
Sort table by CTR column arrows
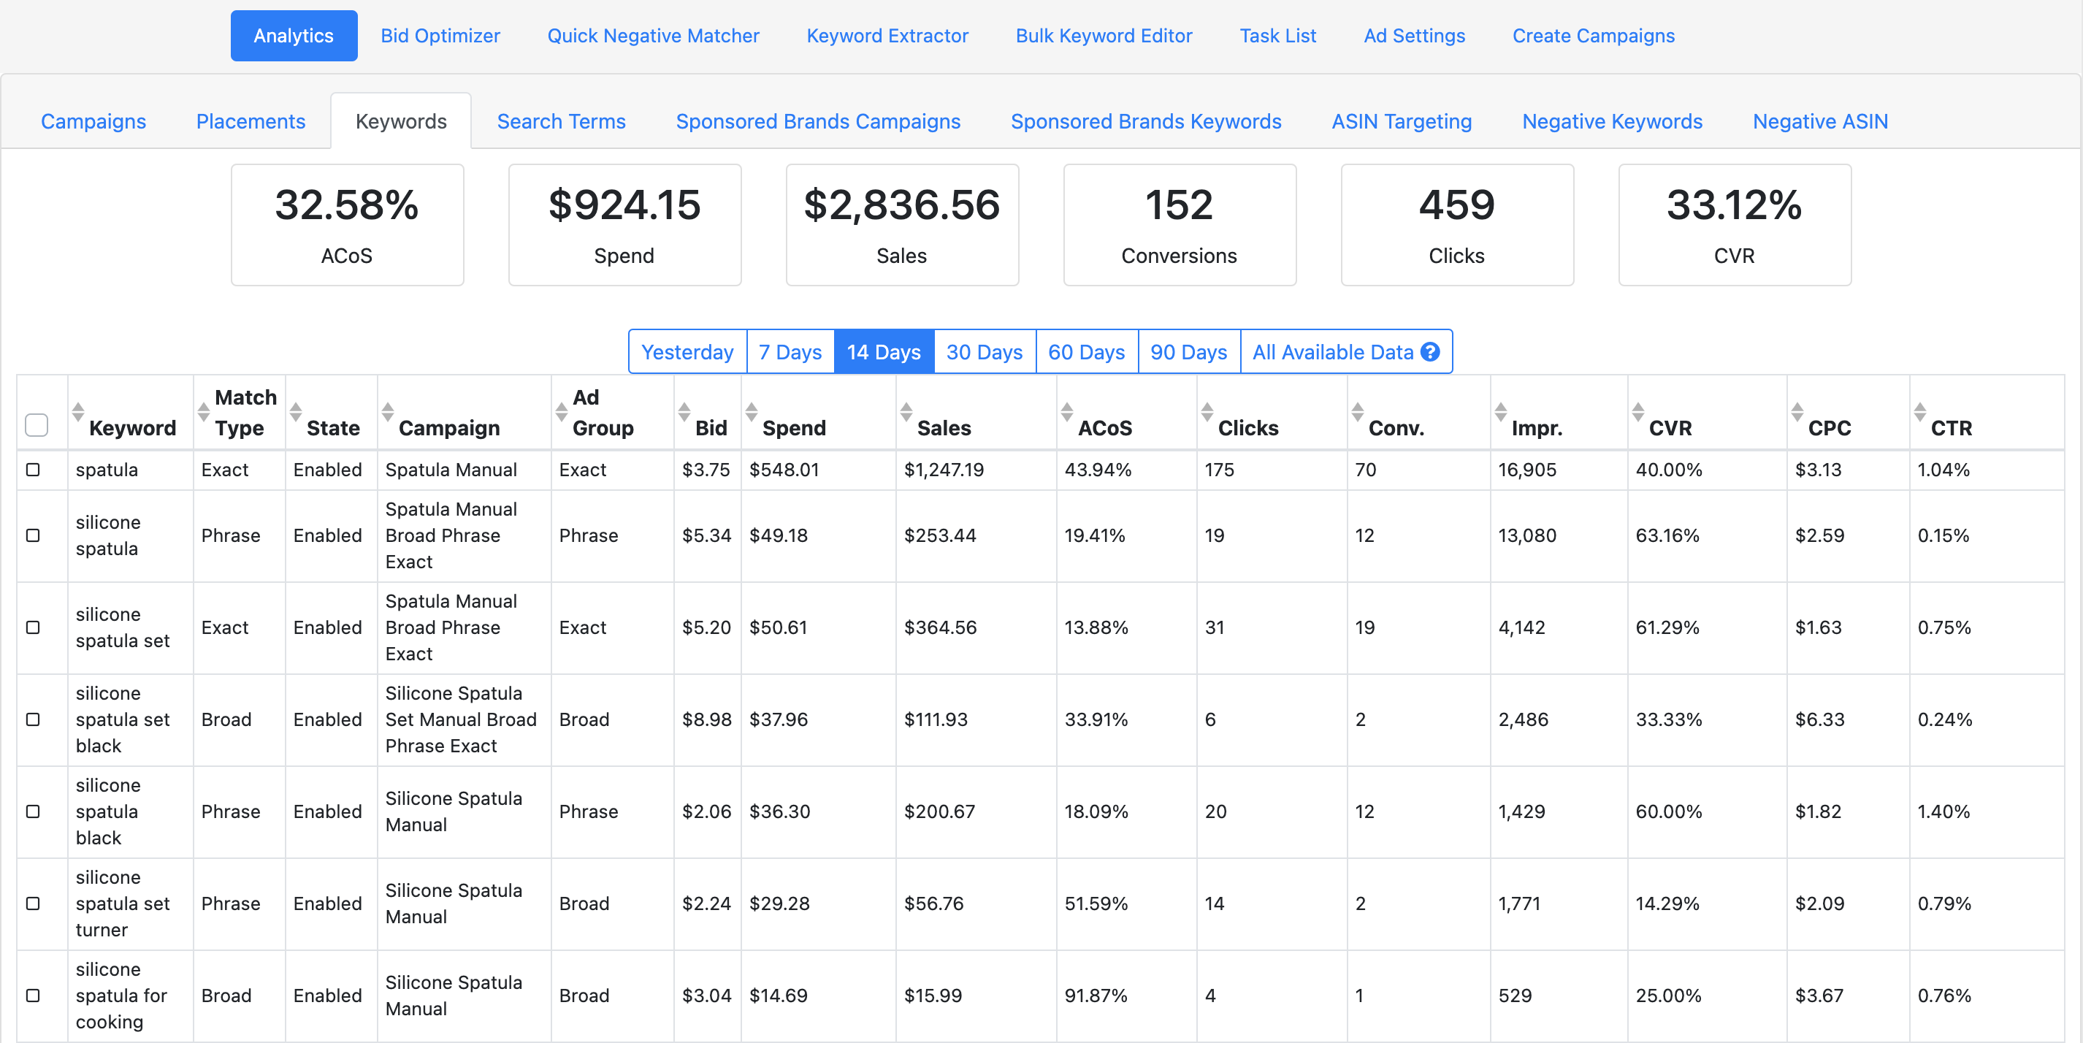tap(1920, 413)
